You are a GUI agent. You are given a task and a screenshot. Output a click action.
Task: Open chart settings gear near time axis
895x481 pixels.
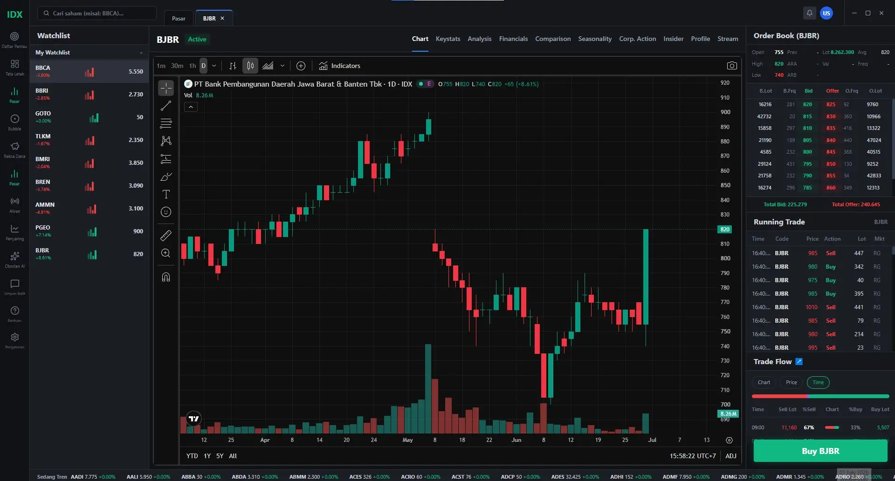point(729,440)
